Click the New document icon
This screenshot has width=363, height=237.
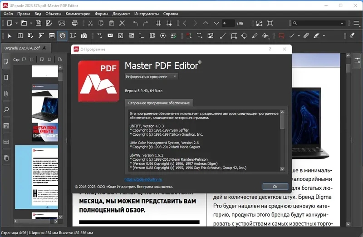tap(10, 23)
